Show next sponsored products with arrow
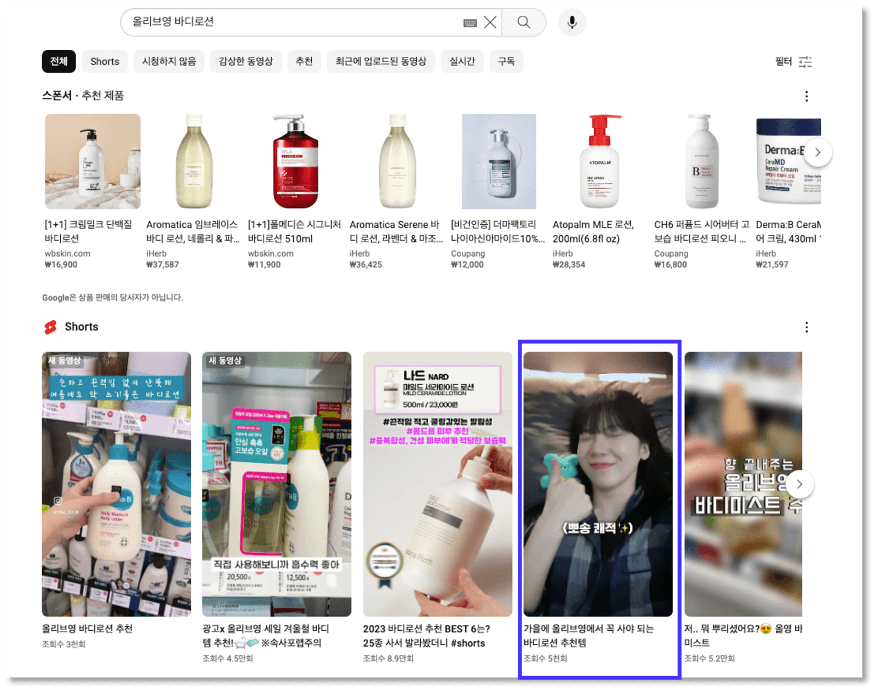 pyautogui.click(x=817, y=153)
